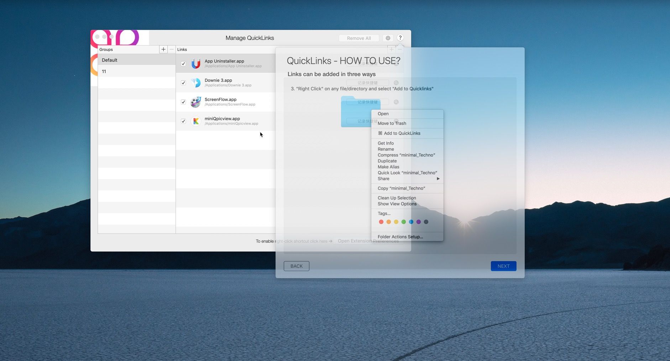670x361 pixels.
Task: Remove group with the minus button
Action: tap(172, 49)
